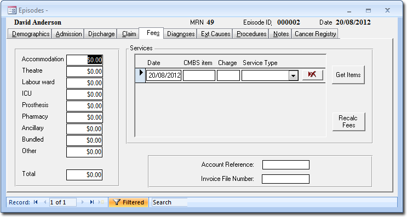Viewport: 407px width, 217px height.
Task: Click the MRN value 49
Action: point(210,22)
